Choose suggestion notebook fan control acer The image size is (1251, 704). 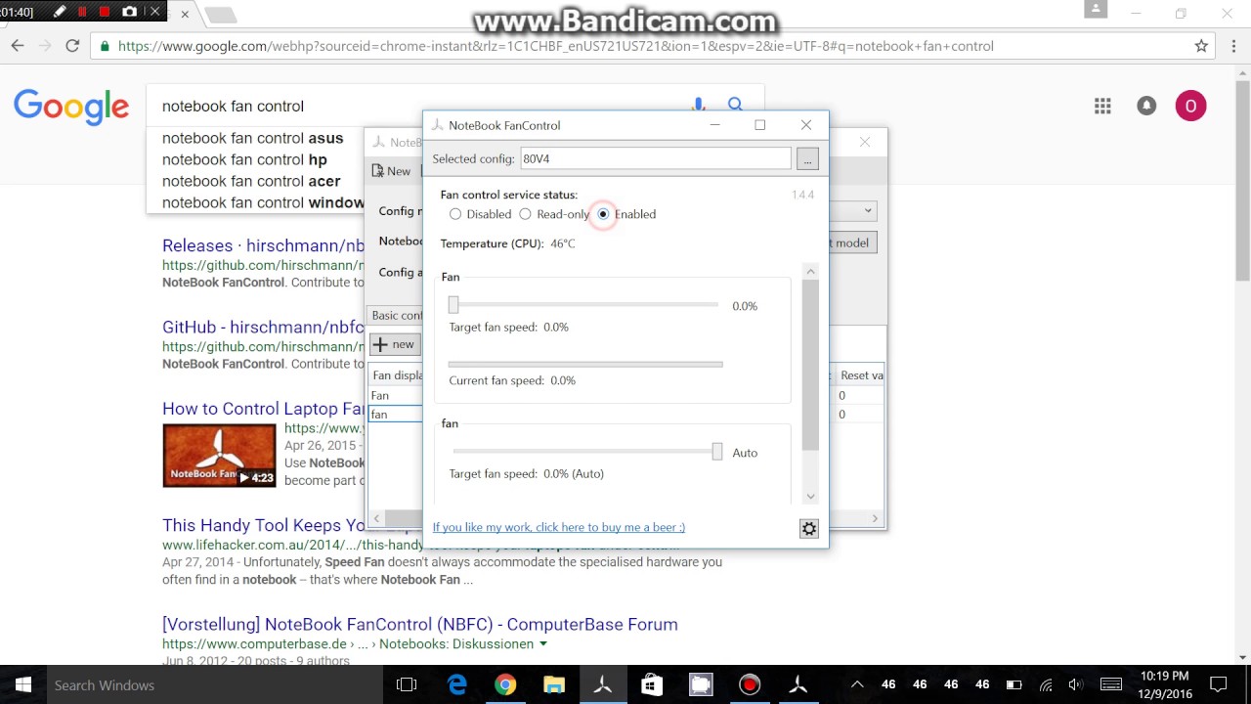pyautogui.click(x=251, y=181)
